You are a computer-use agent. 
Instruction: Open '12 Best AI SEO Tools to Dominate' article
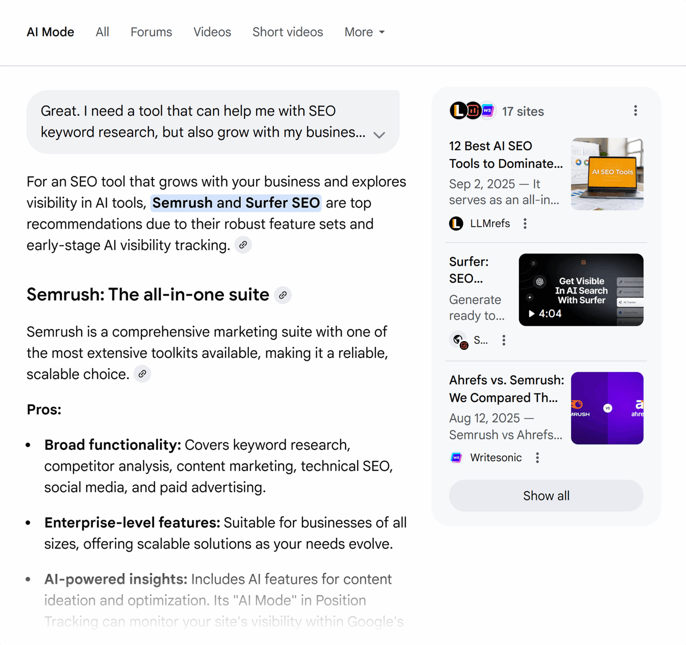506,155
